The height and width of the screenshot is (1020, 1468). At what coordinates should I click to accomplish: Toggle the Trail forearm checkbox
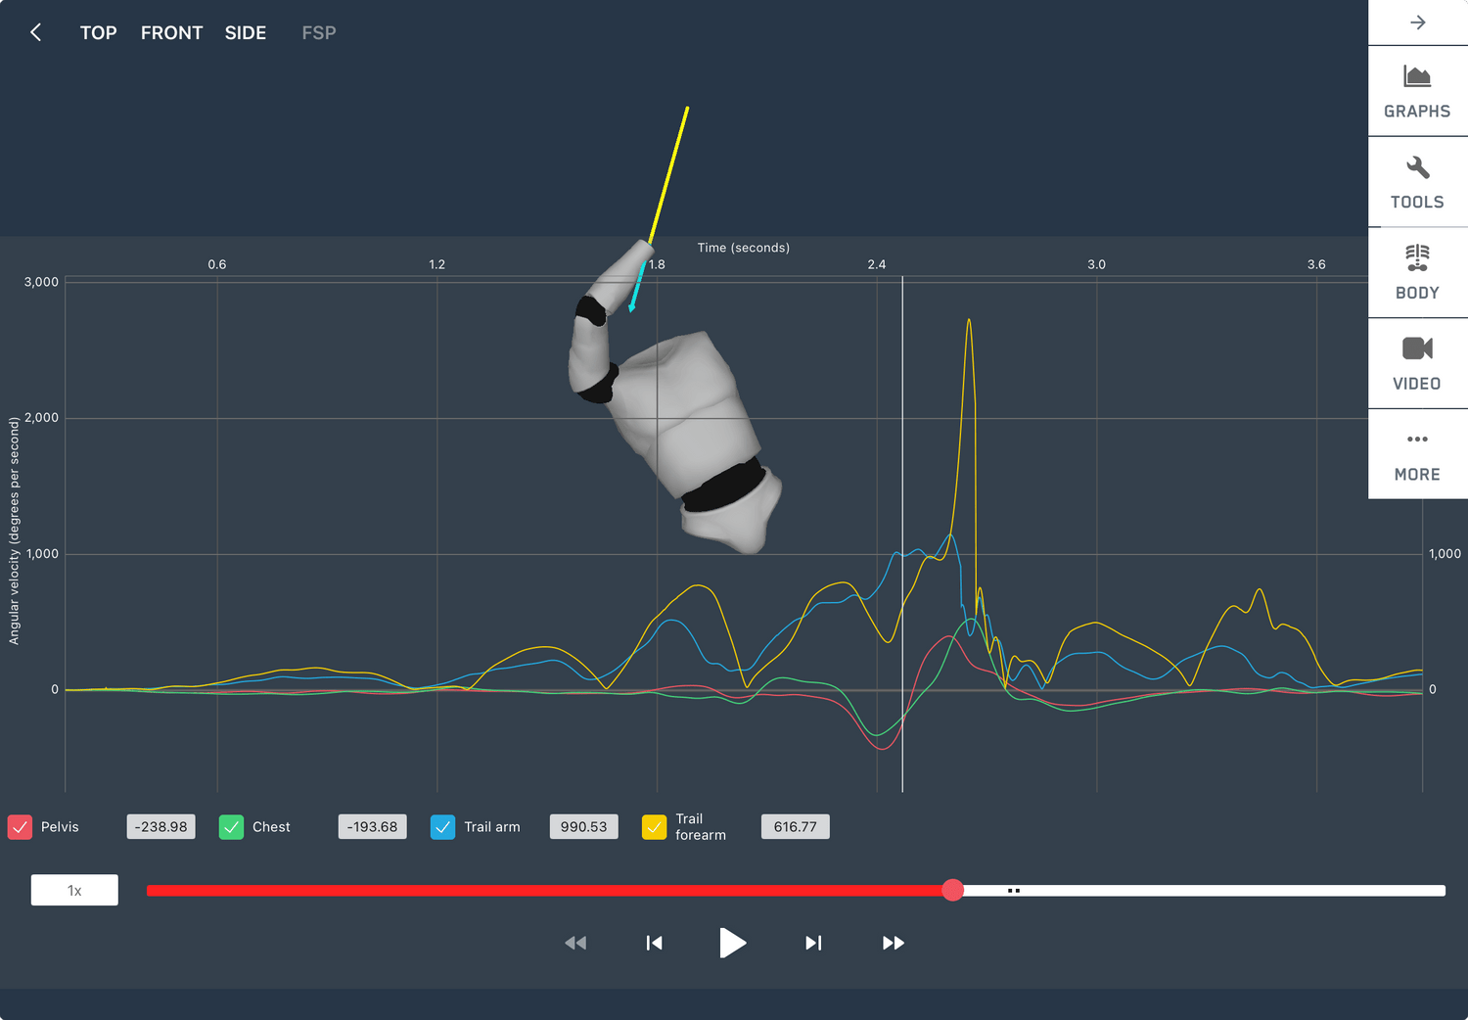click(x=655, y=827)
